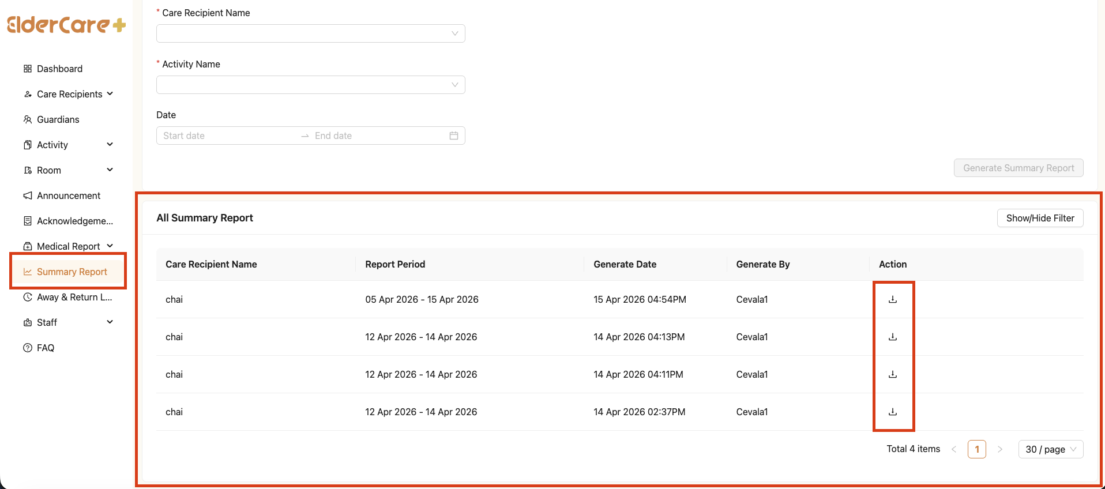The width and height of the screenshot is (1105, 489).
Task: Navigate to the Announcement page
Action: pos(68,195)
